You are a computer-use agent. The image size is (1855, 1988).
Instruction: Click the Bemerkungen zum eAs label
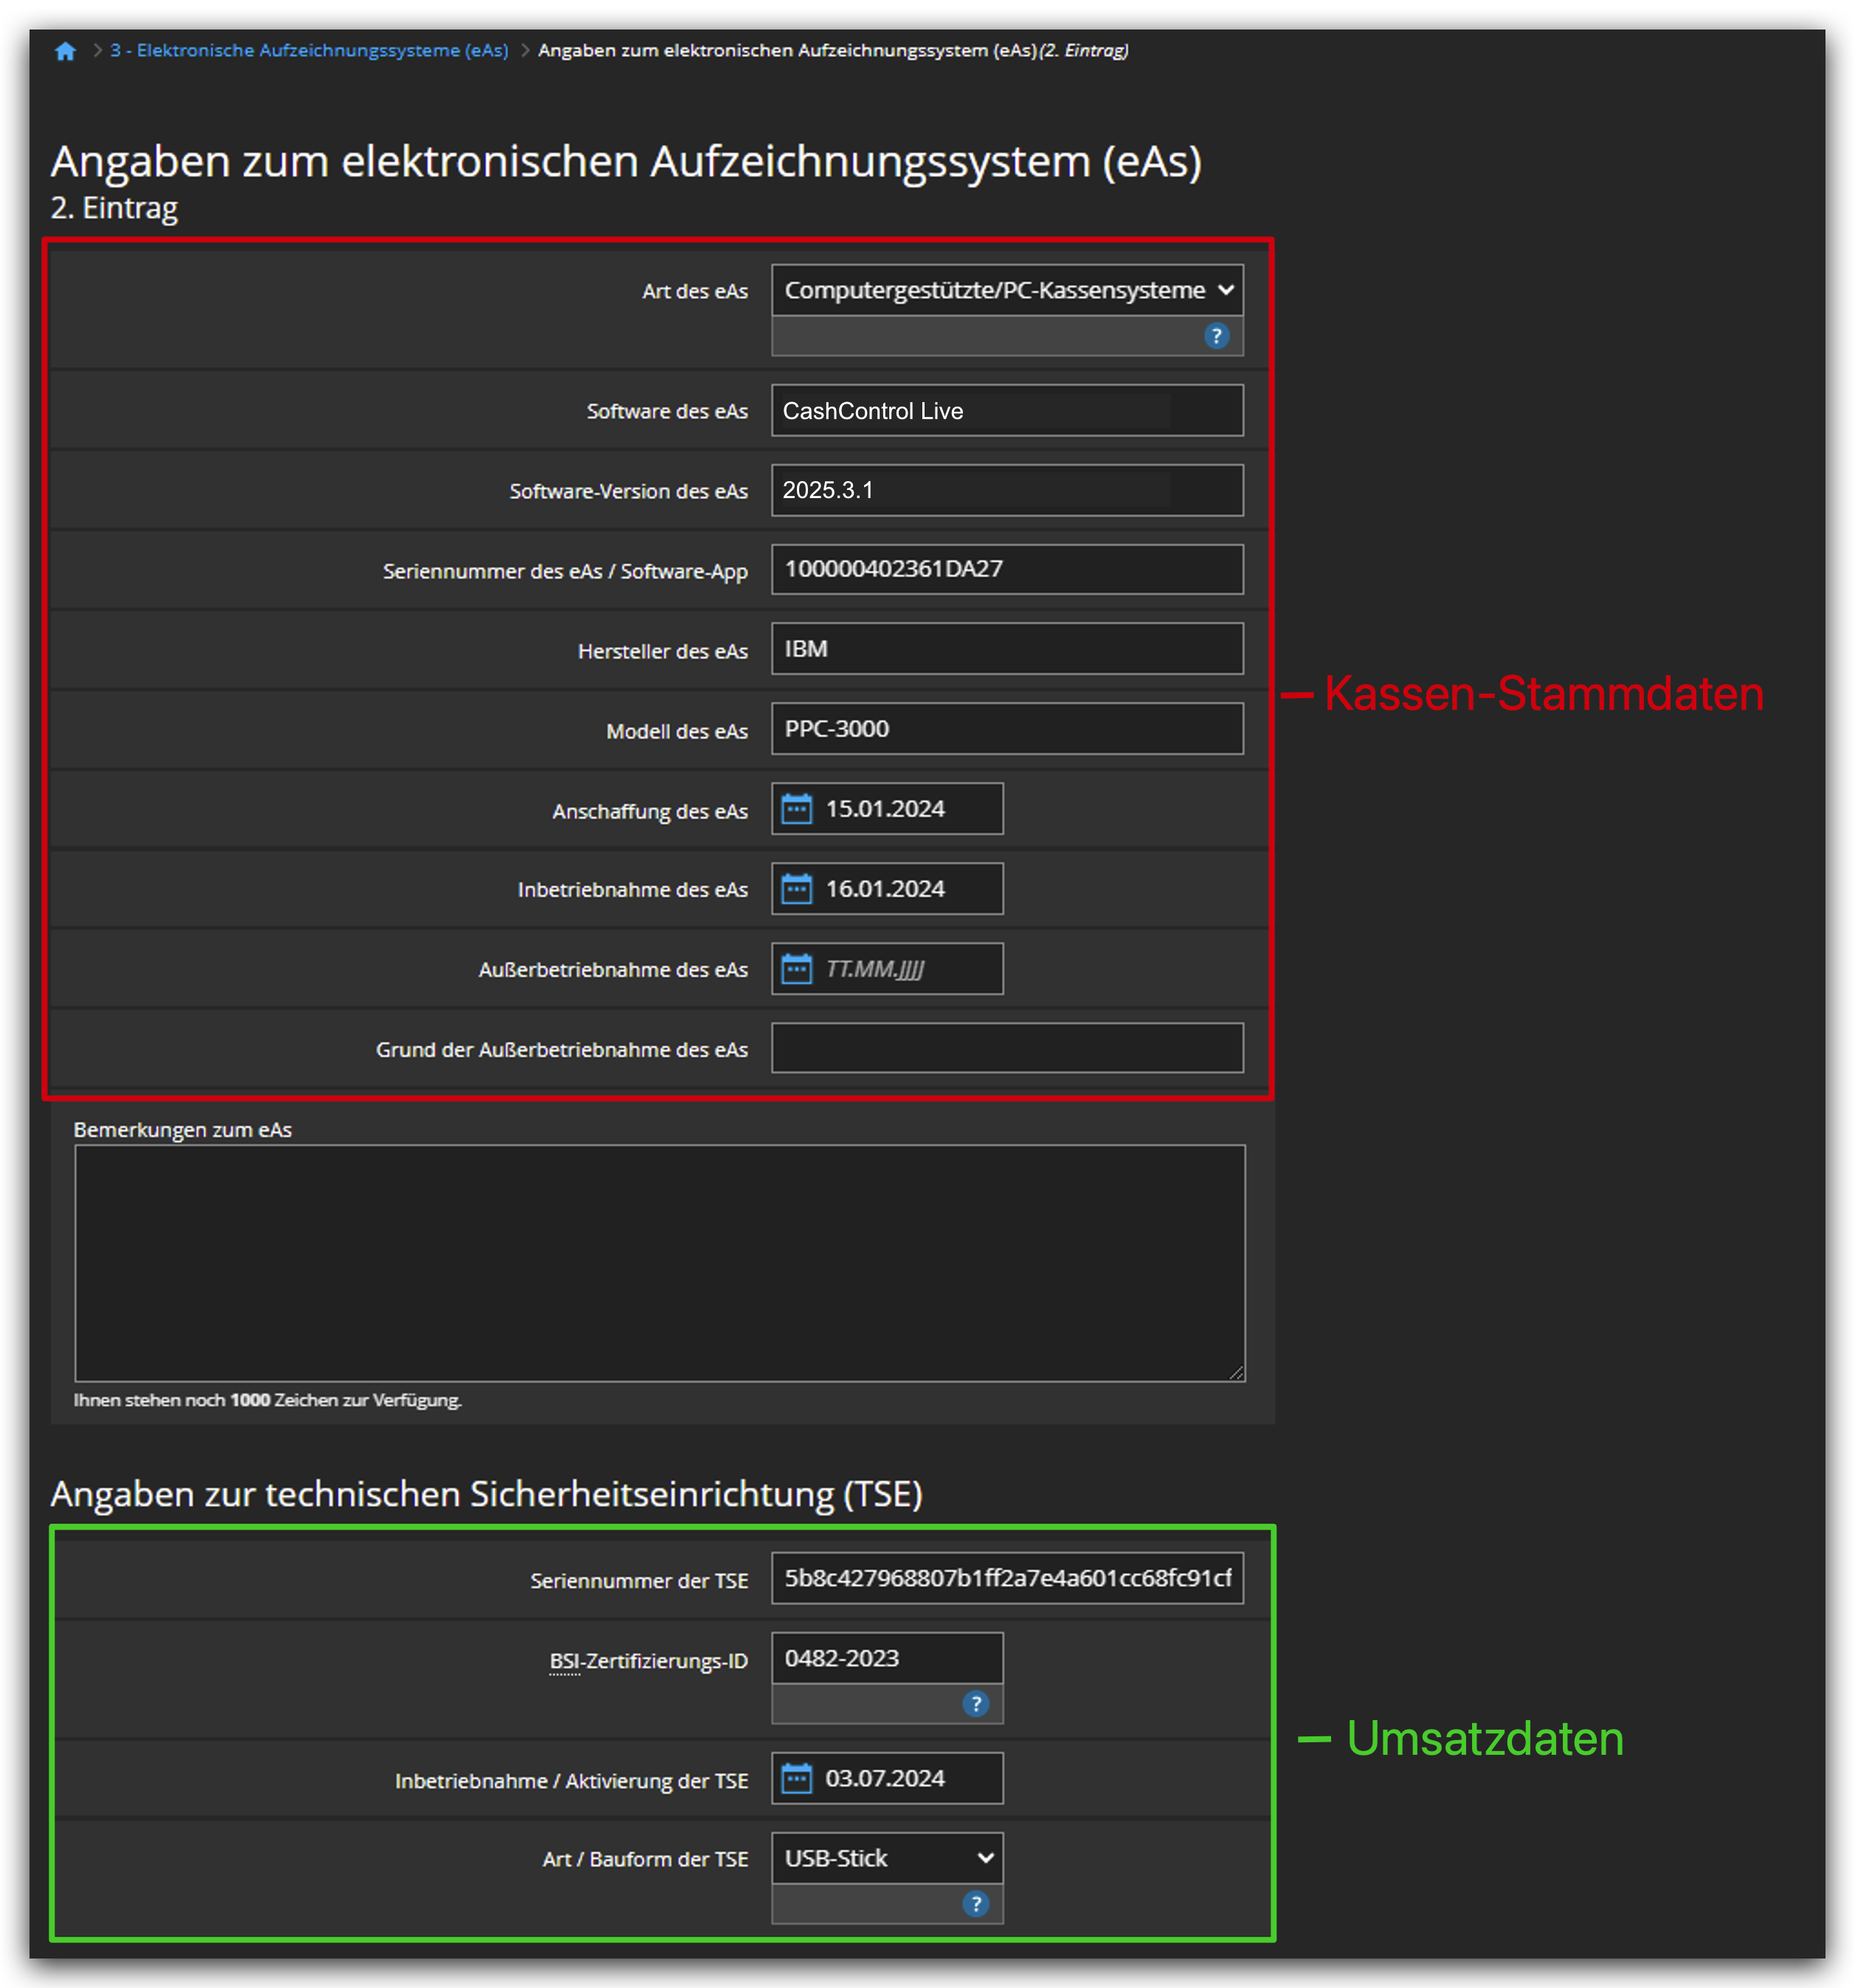[x=183, y=1129]
